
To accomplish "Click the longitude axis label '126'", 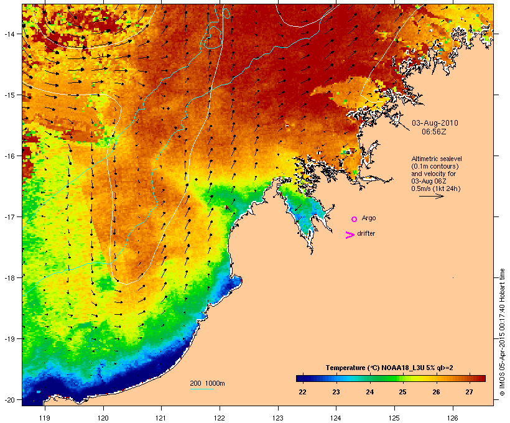I will click(x=452, y=418).
